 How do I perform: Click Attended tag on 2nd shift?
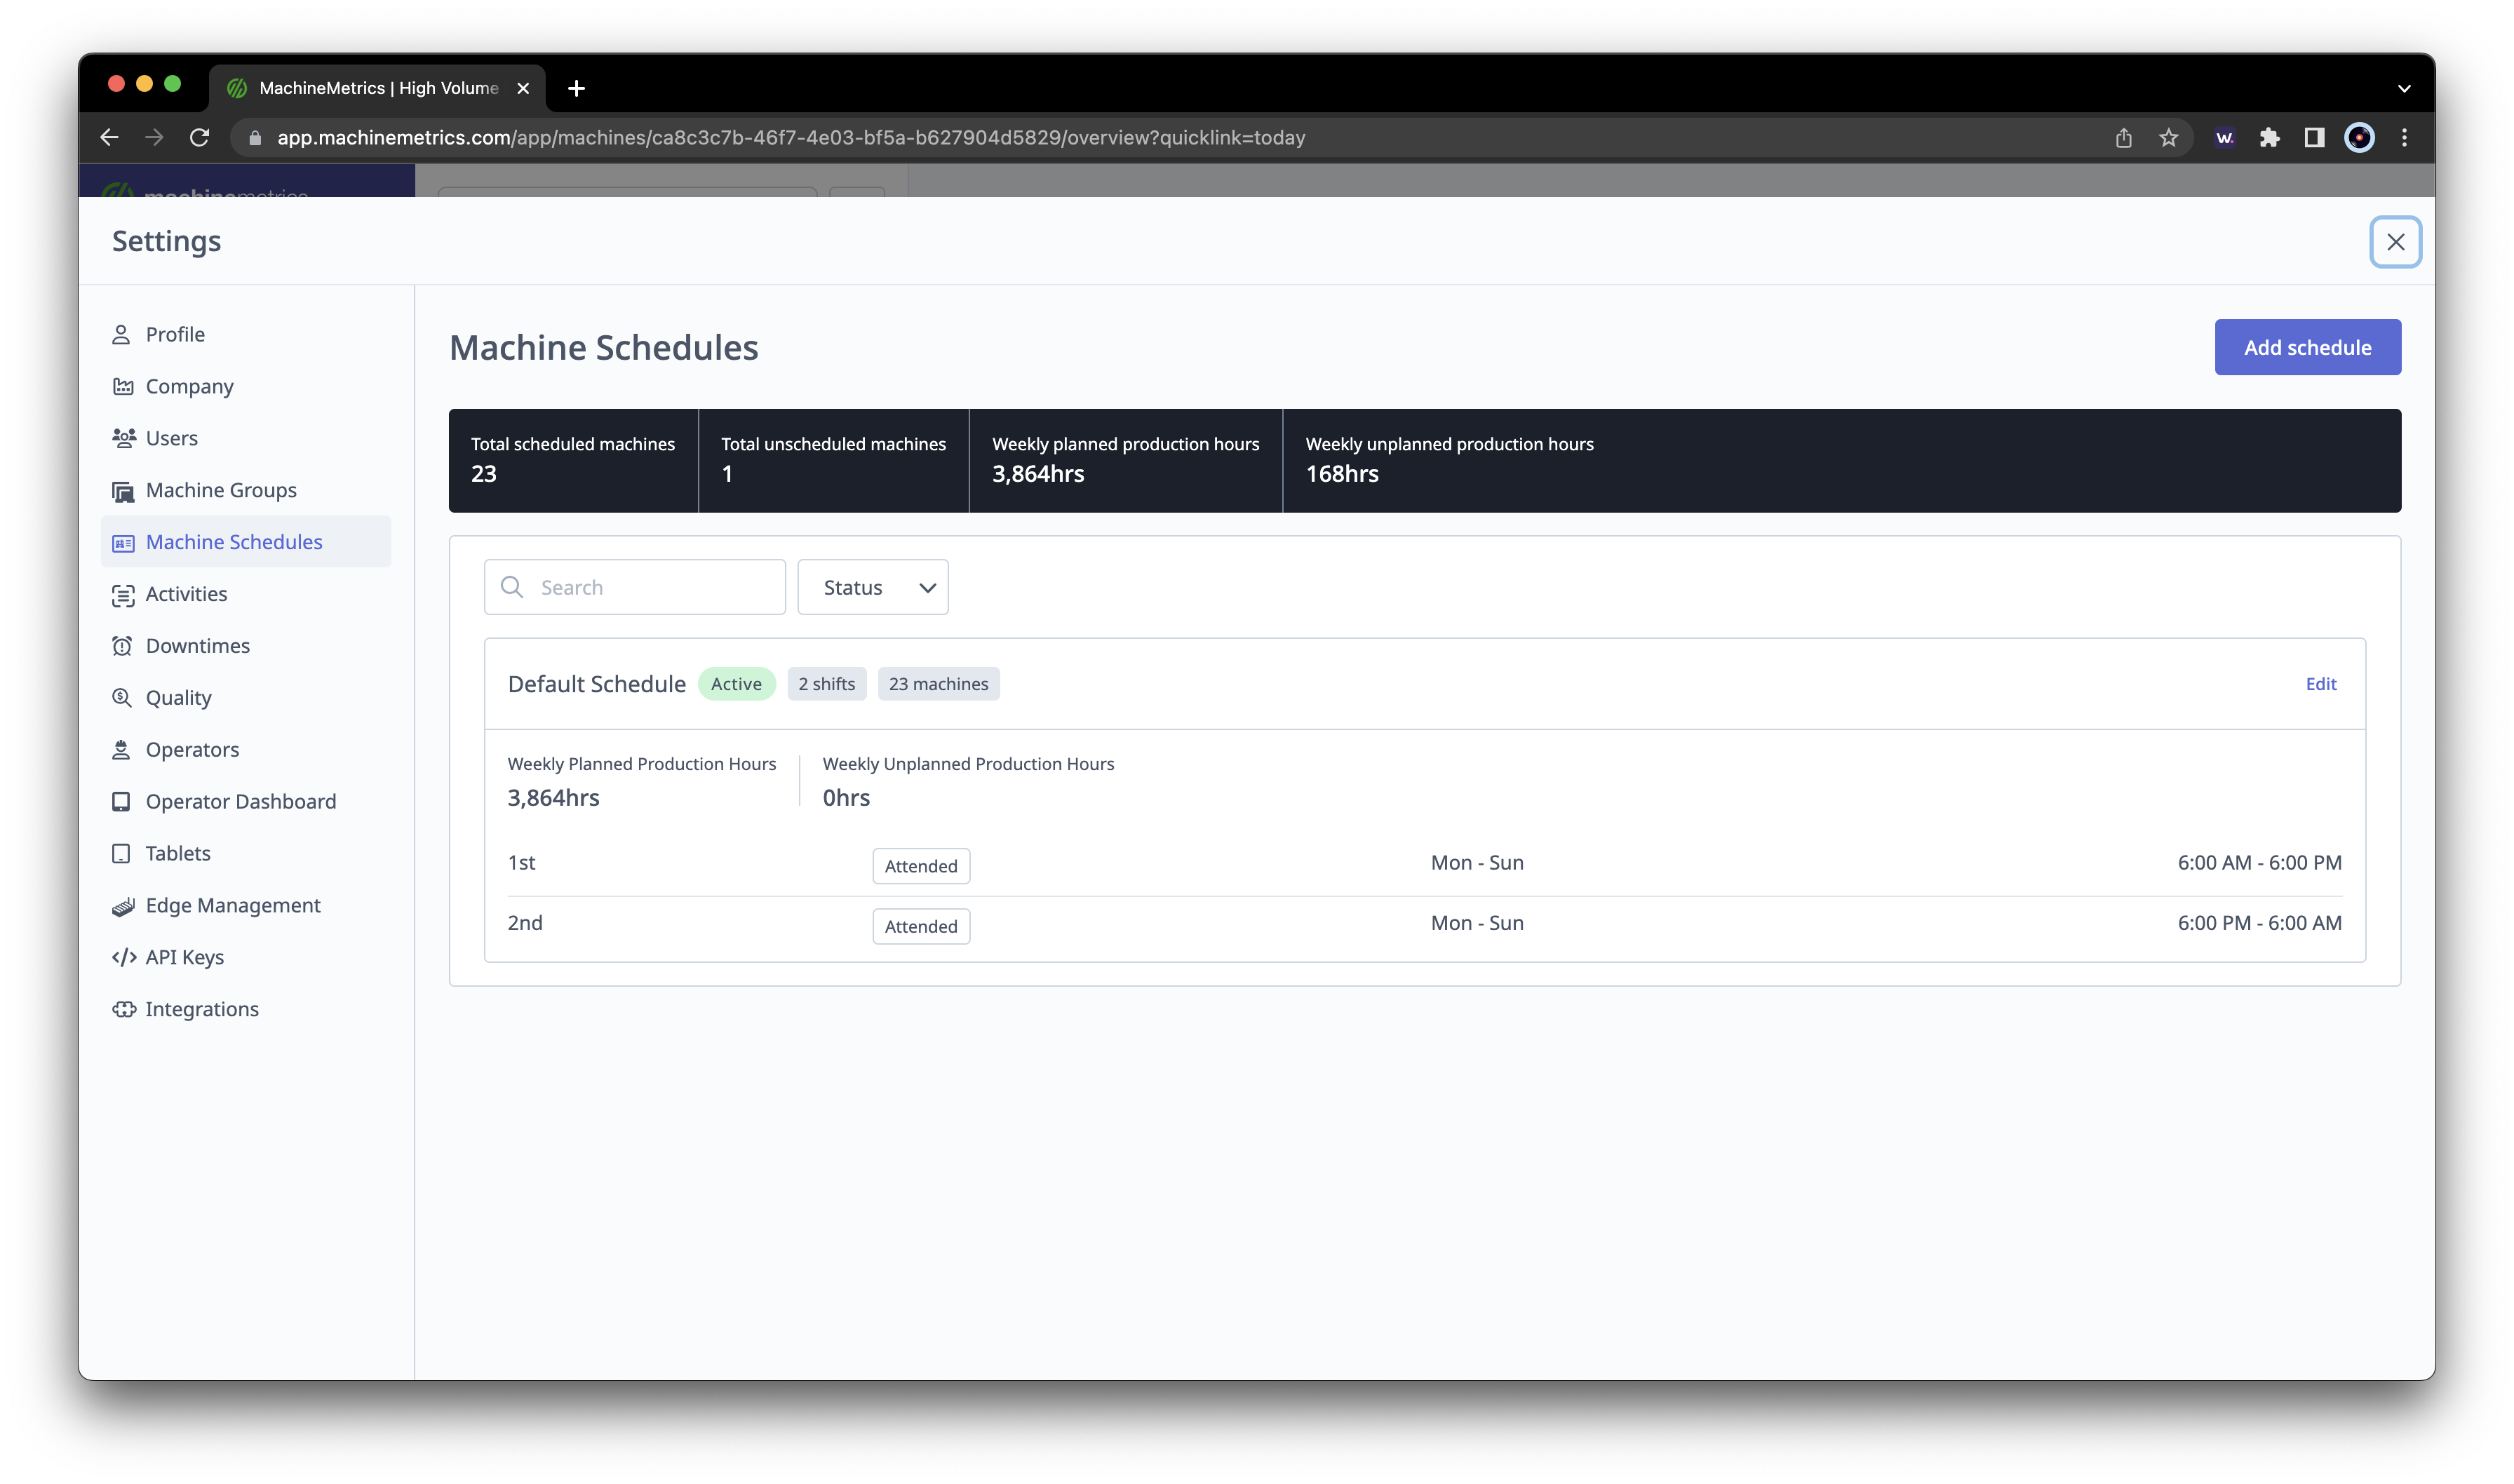(921, 926)
